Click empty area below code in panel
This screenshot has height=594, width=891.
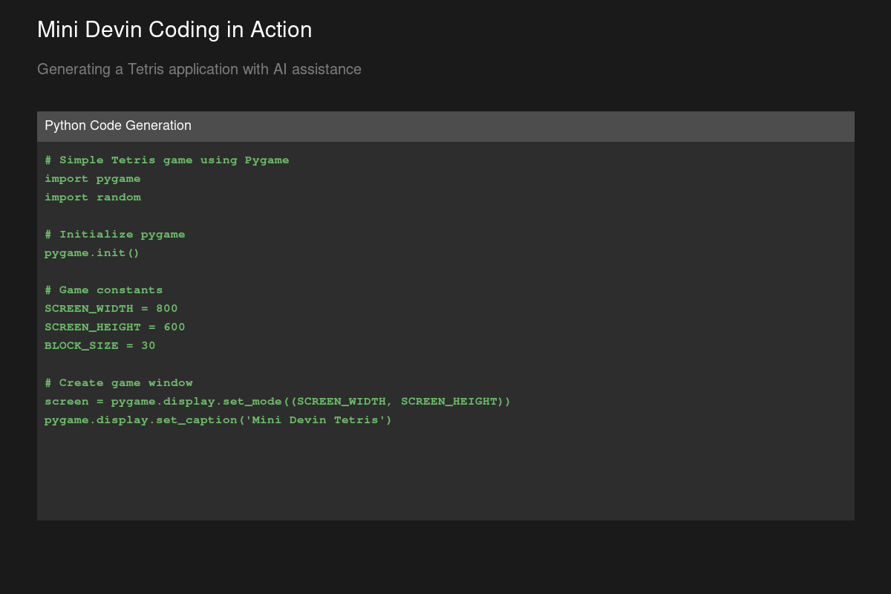[446, 475]
